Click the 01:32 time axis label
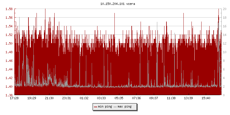 (x=84, y=98)
